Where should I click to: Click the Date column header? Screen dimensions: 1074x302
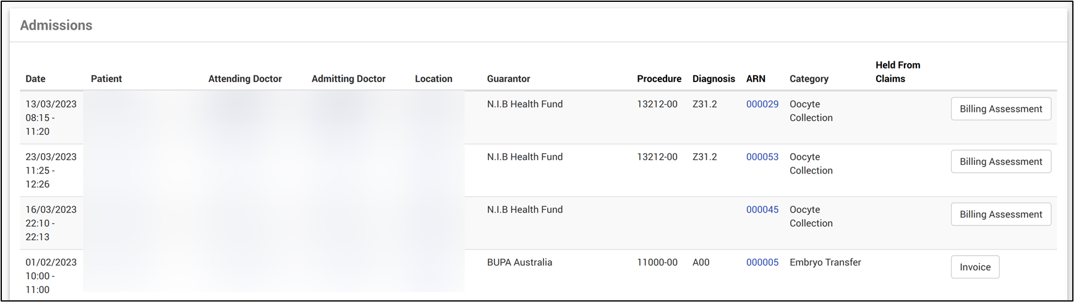(x=35, y=79)
